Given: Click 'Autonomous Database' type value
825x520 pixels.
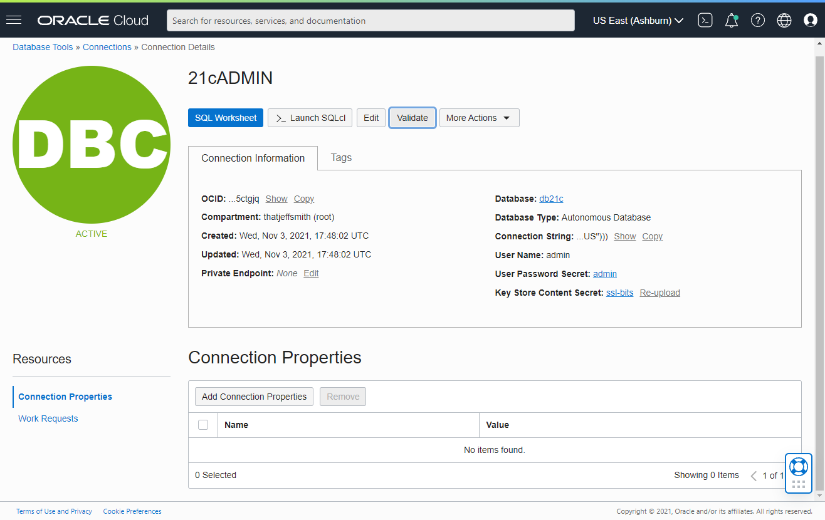Looking at the screenshot, I should (606, 217).
